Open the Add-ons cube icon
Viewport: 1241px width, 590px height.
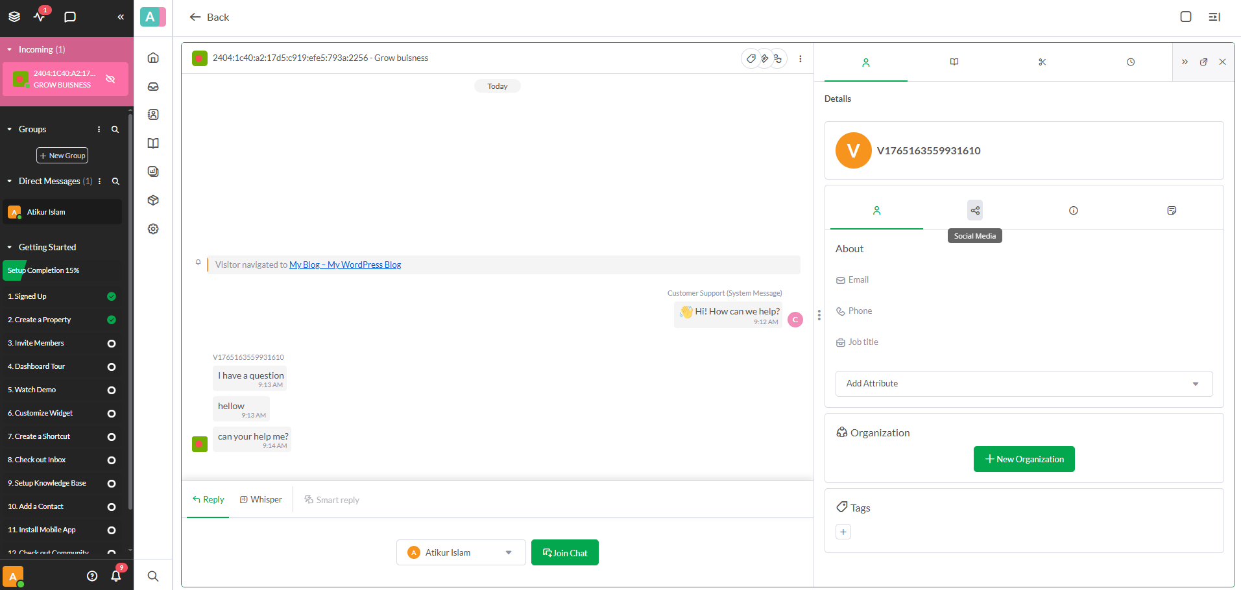[153, 200]
